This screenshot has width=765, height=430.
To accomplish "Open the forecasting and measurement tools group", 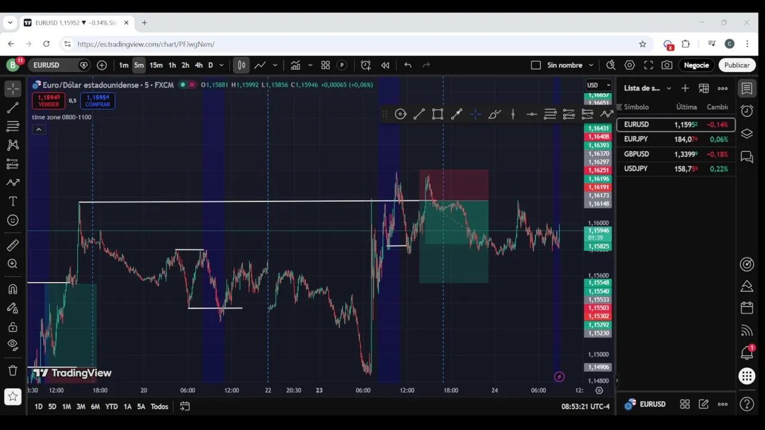I will [13, 164].
